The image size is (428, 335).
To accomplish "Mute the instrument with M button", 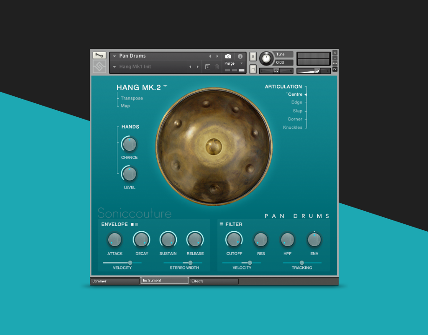I will tap(253, 69).
